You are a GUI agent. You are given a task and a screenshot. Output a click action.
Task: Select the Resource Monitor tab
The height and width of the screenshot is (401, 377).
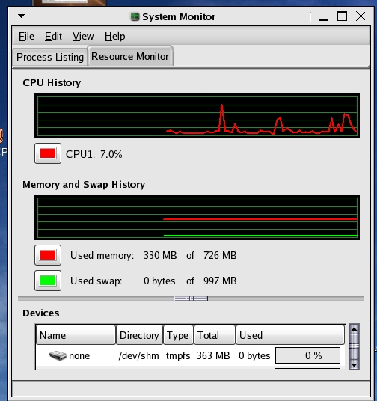(x=130, y=56)
